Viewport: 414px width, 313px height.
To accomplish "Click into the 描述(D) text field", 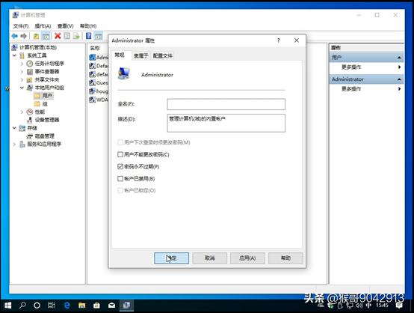I will pyautogui.click(x=226, y=123).
